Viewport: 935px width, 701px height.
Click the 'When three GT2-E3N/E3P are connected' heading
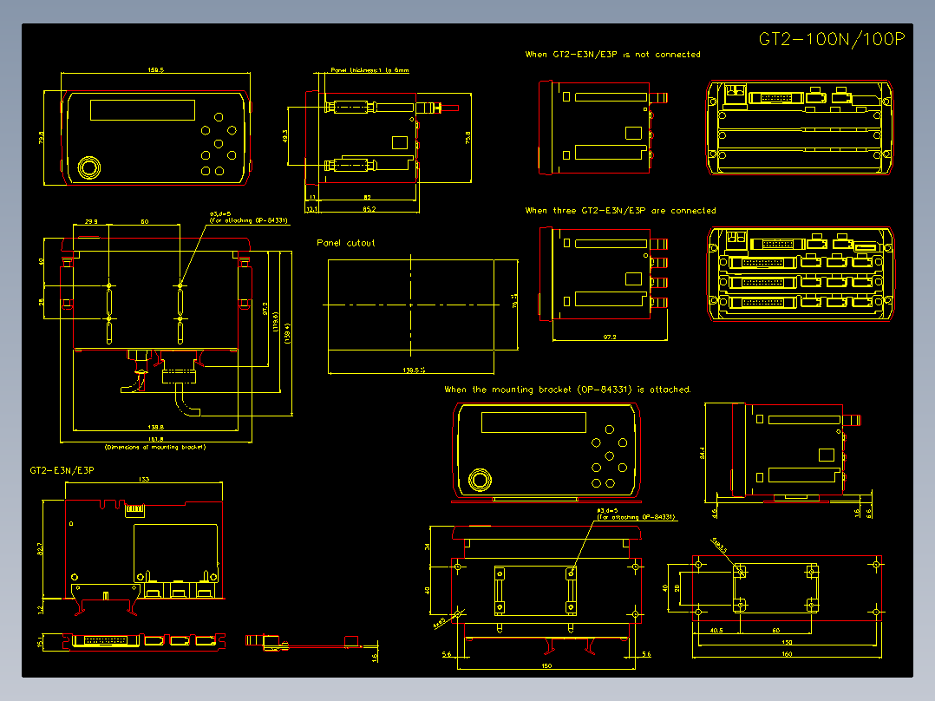click(620, 210)
